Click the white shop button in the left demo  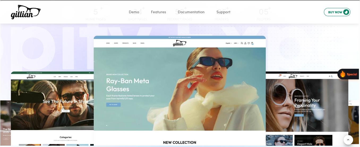pyautogui.click(x=65, y=111)
